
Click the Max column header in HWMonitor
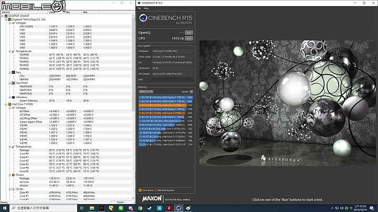[90, 12]
